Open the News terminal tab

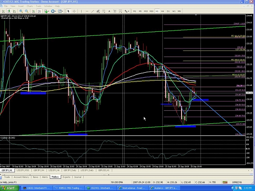pyautogui.click(x=35, y=177)
